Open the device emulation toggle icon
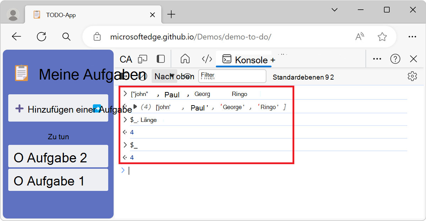This screenshot has width=426, height=221. click(143, 59)
